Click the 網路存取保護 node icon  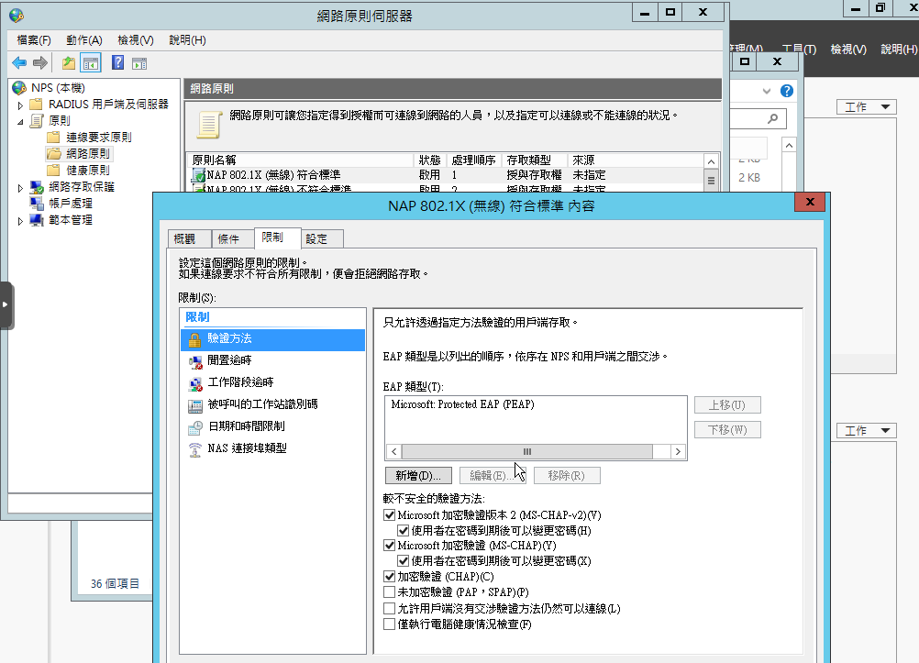tap(37, 187)
